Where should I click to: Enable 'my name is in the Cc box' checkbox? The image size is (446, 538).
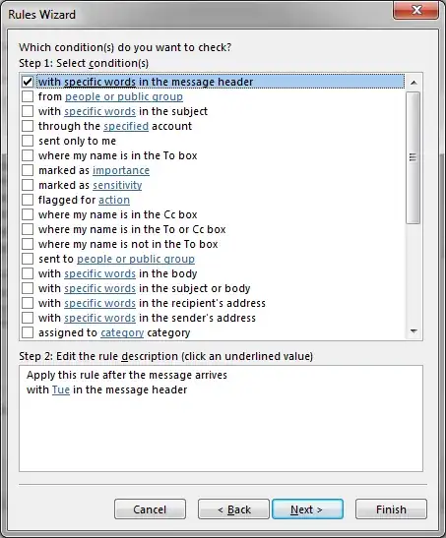[x=28, y=214]
